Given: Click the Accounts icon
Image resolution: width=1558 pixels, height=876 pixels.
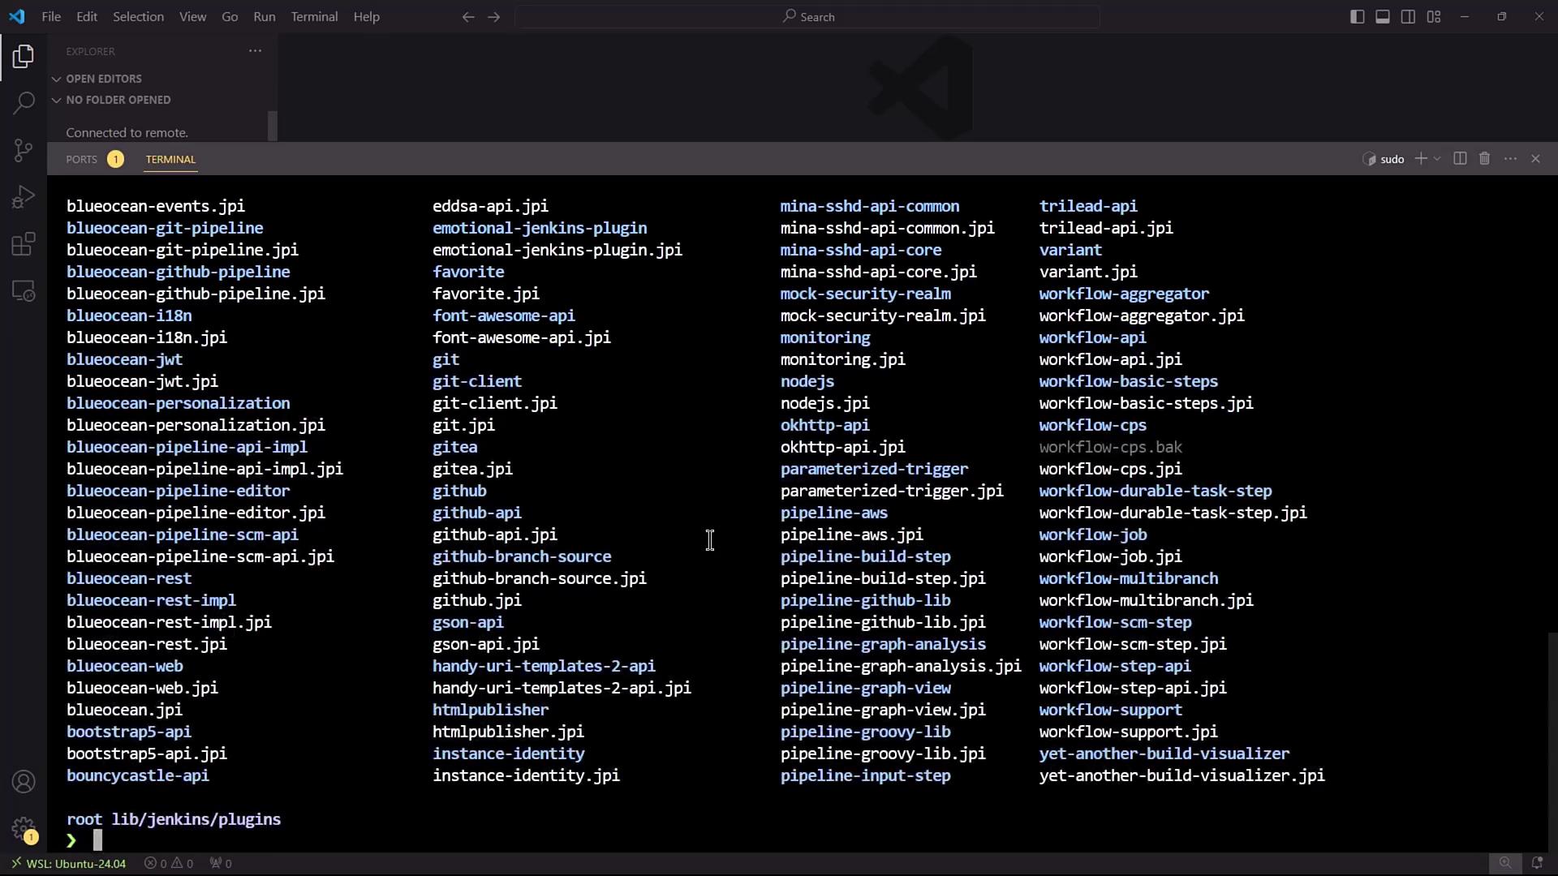Looking at the screenshot, I should pos(24,782).
